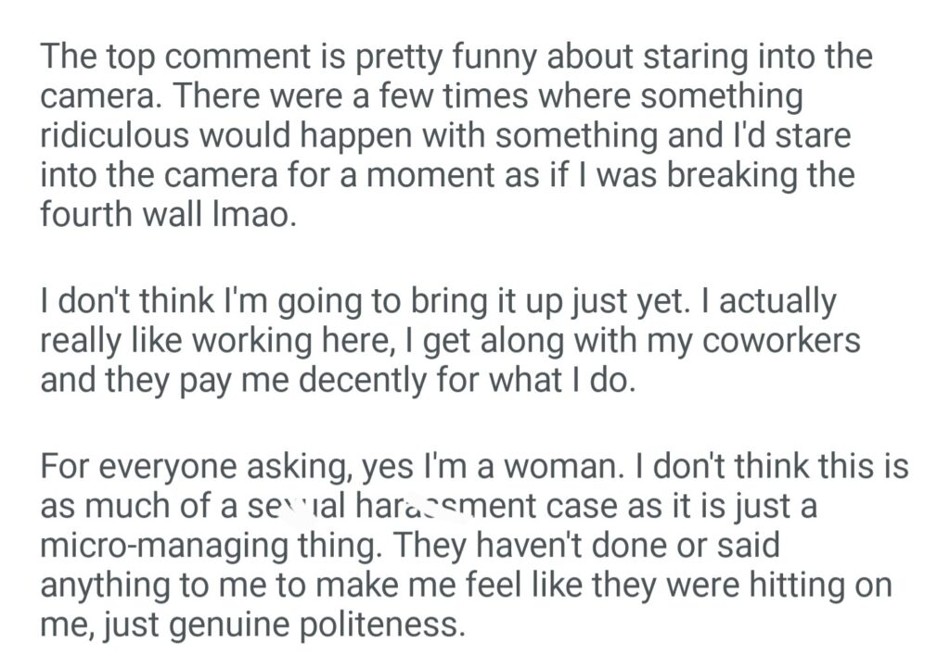
Task: Click the word "breaking"
Action: click(725, 175)
